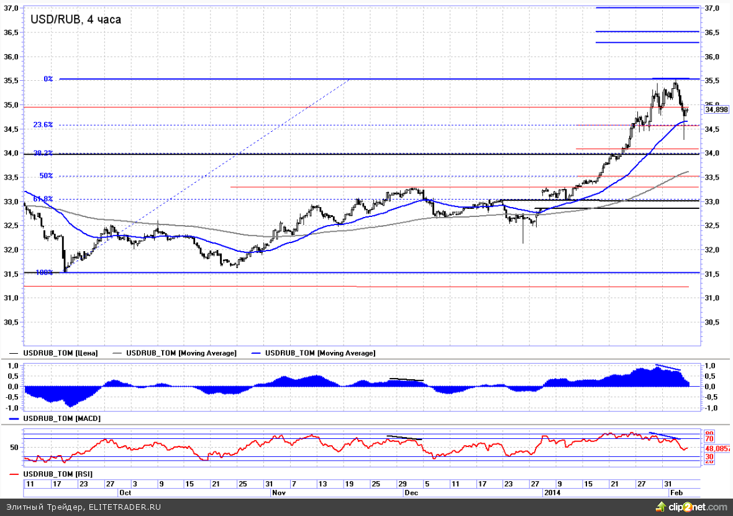Click the black line marker for USDRUB_TOM [Цена]
The width and height of the screenshot is (733, 516).
coord(13,353)
